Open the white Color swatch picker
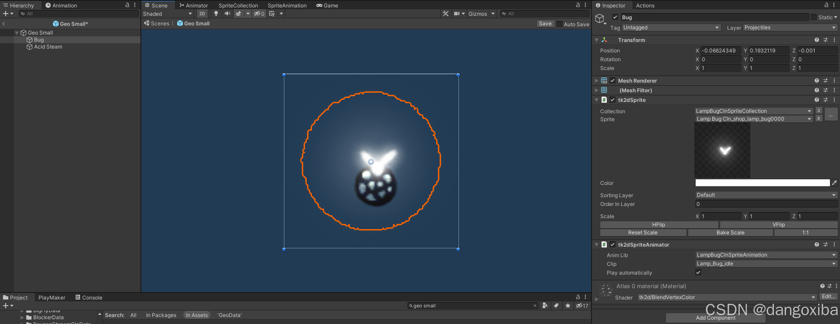This screenshot has height=324, width=840. coord(762,183)
